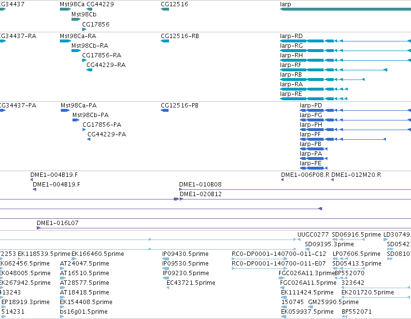
Task: Select protein Mst98Ca-PA
Action: coord(65,110)
